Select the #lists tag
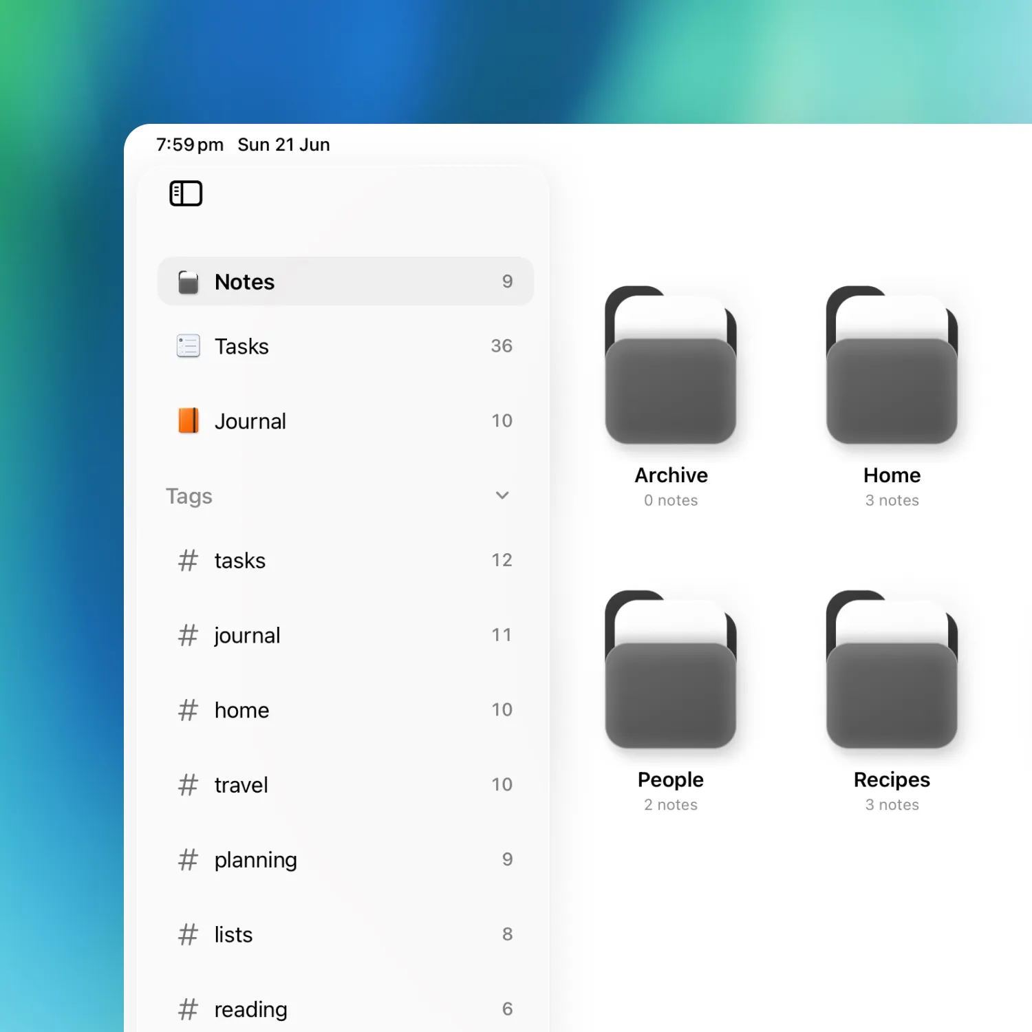Image resolution: width=1032 pixels, height=1032 pixels. [345, 935]
